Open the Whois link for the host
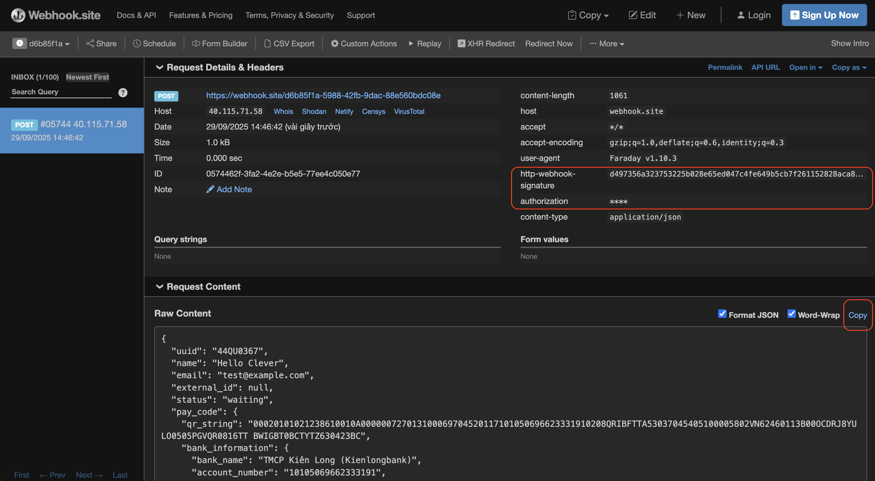The height and width of the screenshot is (481, 875). [x=284, y=111]
